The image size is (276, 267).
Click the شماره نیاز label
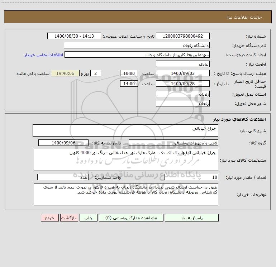click(256, 36)
